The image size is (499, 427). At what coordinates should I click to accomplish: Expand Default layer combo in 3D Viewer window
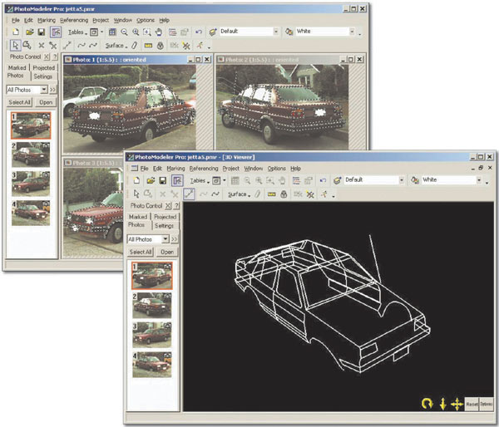402,180
